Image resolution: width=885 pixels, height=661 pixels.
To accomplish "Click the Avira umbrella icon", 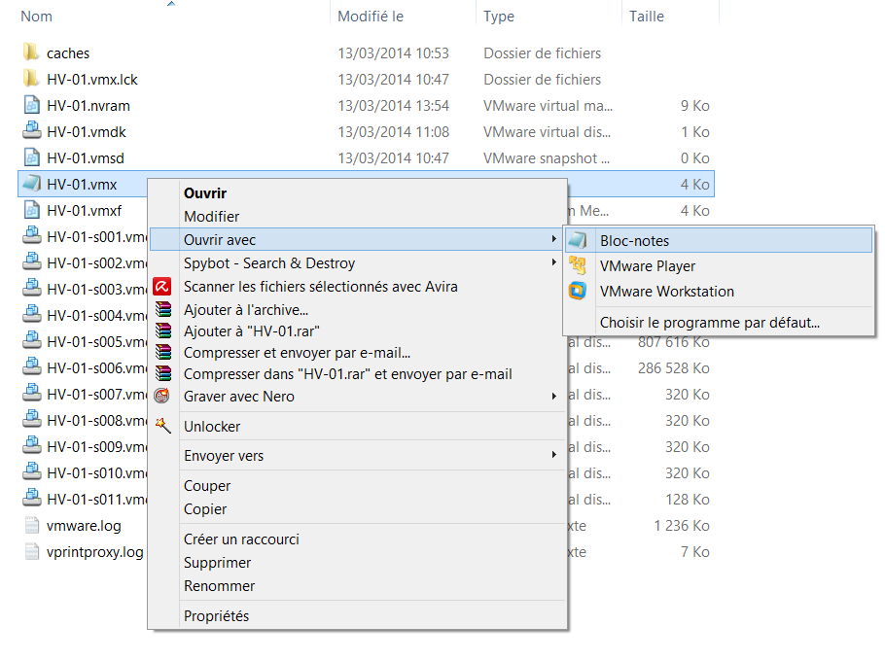I will point(162,286).
